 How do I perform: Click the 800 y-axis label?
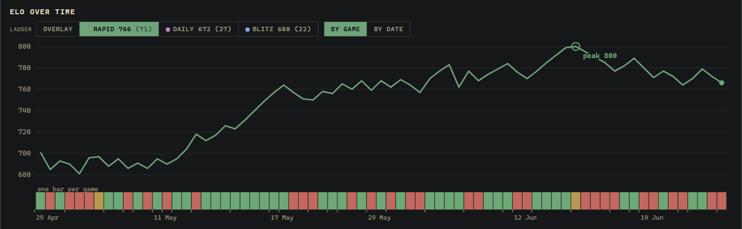click(24, 47)
